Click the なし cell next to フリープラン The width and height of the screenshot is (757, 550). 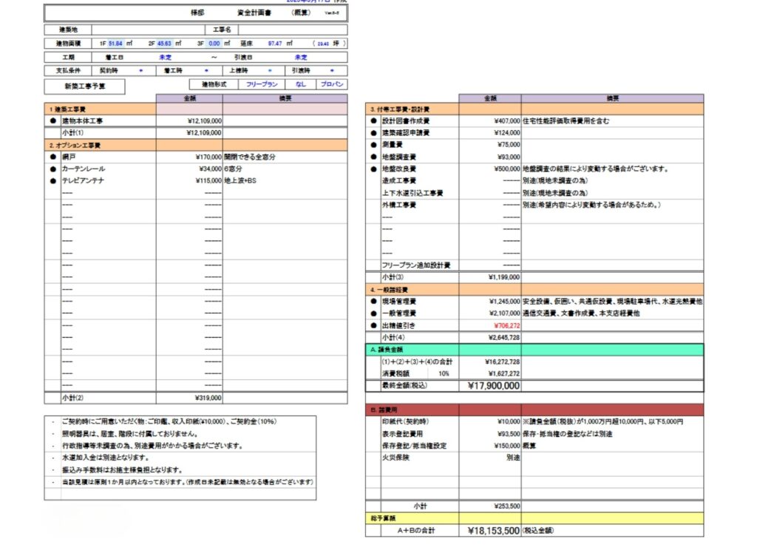pos(301,84)
